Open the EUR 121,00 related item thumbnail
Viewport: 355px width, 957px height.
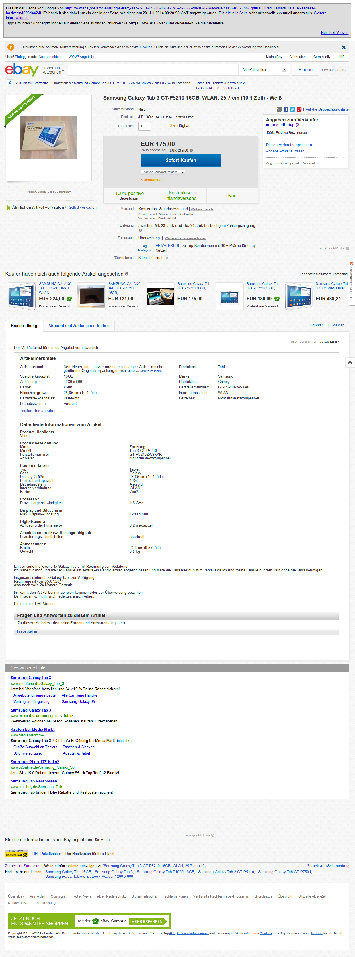click(91, 296)
